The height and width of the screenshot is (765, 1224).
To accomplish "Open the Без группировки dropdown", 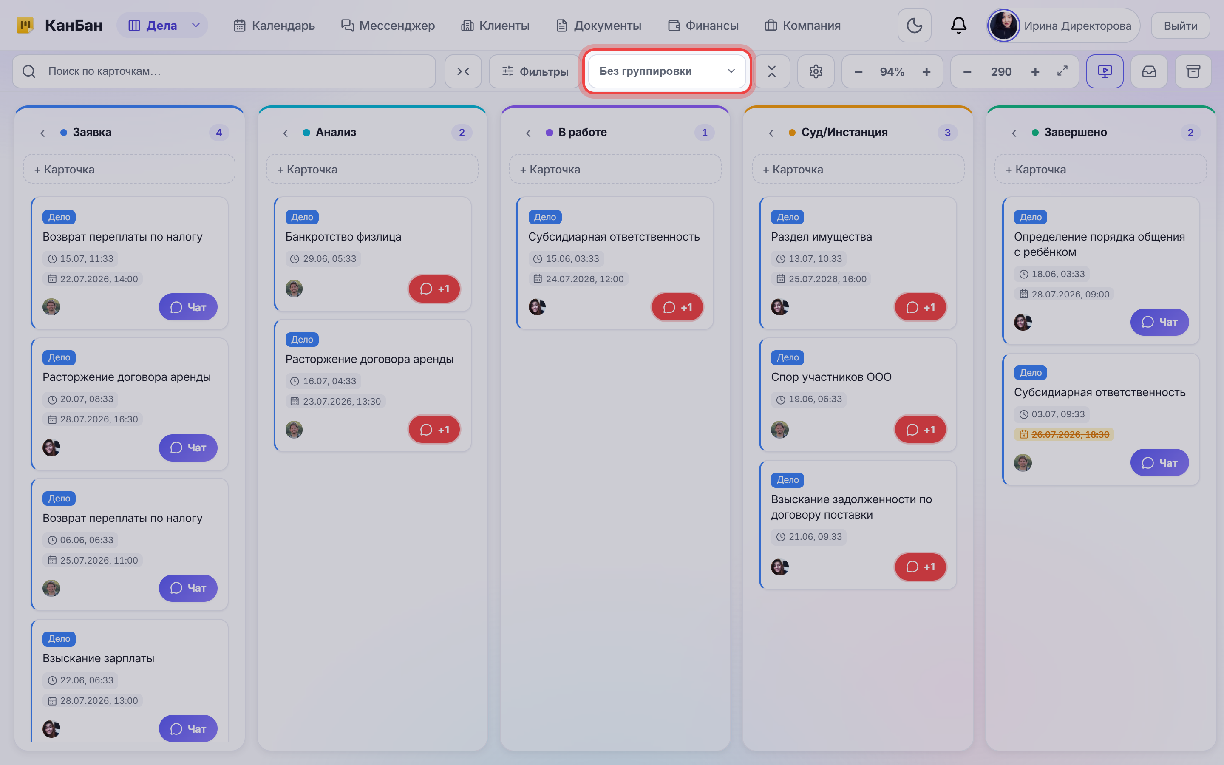I will pyautogui.click(x=667, y=71).
